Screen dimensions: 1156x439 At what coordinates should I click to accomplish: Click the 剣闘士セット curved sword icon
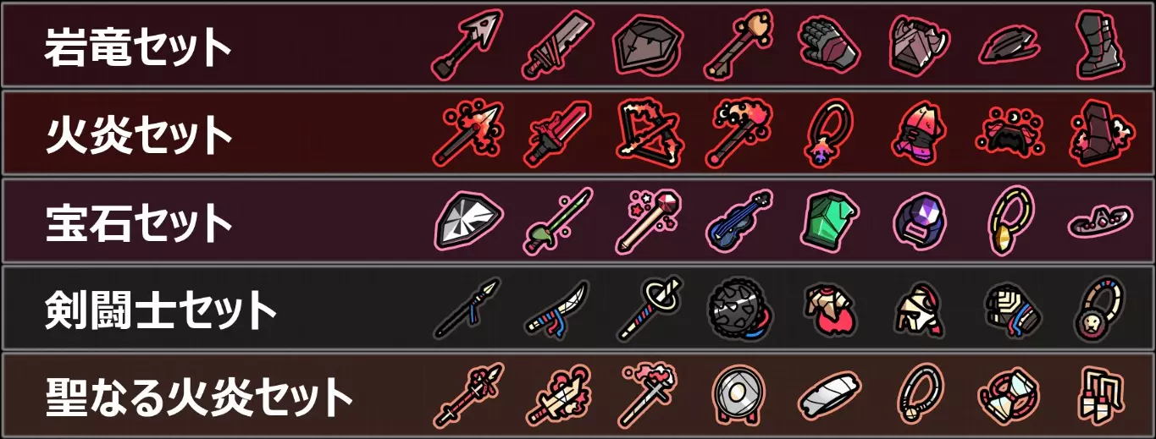(x=557, y=310)
